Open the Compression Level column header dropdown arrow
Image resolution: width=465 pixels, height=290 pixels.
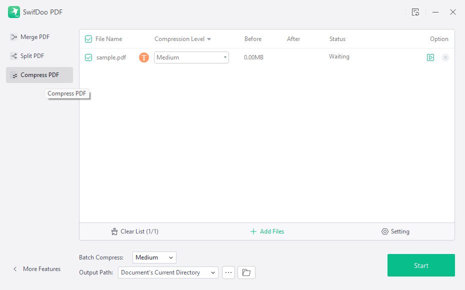pos(209,39)
